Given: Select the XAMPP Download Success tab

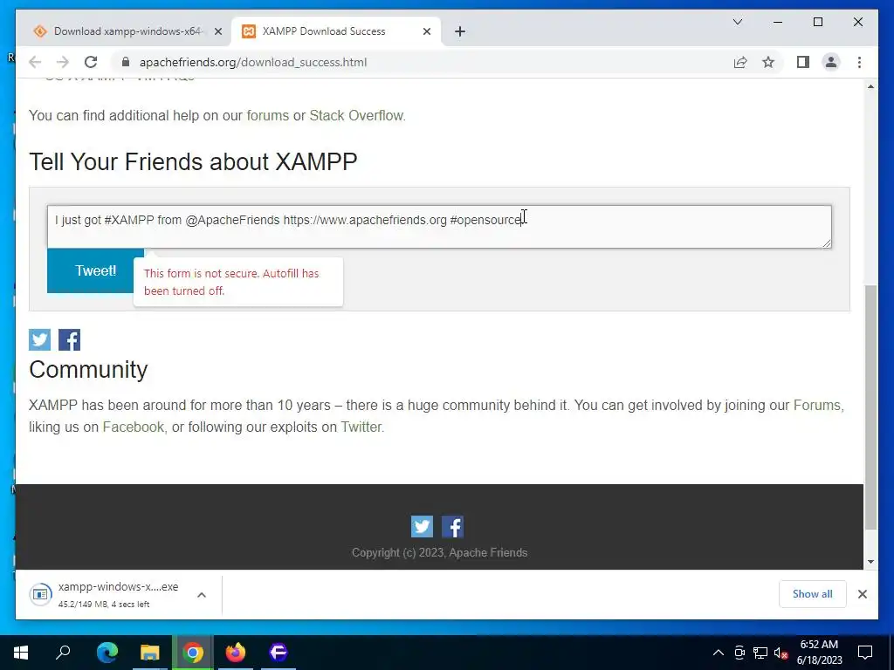Looking at the screenshot, I should click(335, 31).
